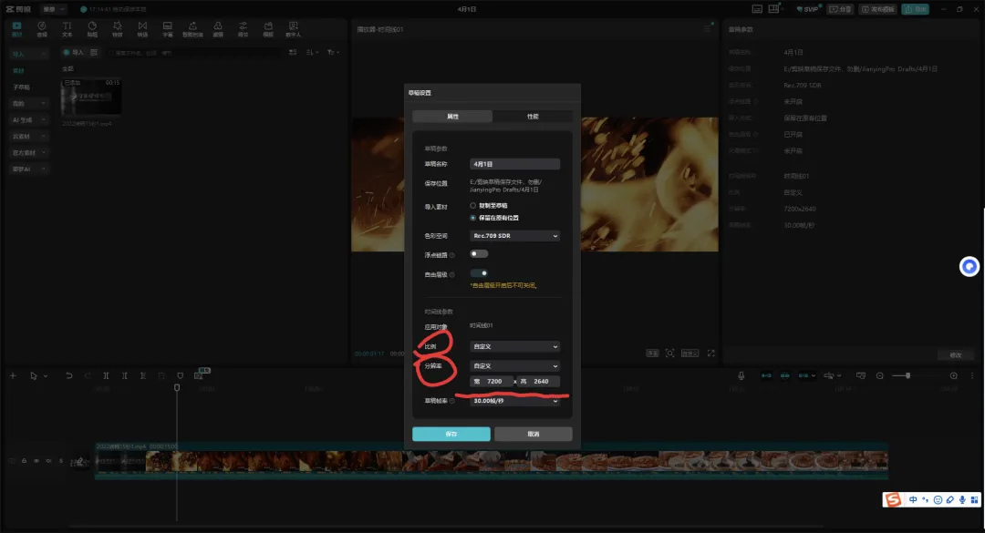Open the Stickers tool icon
Viewport: 985px width, 533px height.
click(x=92, y=29)
